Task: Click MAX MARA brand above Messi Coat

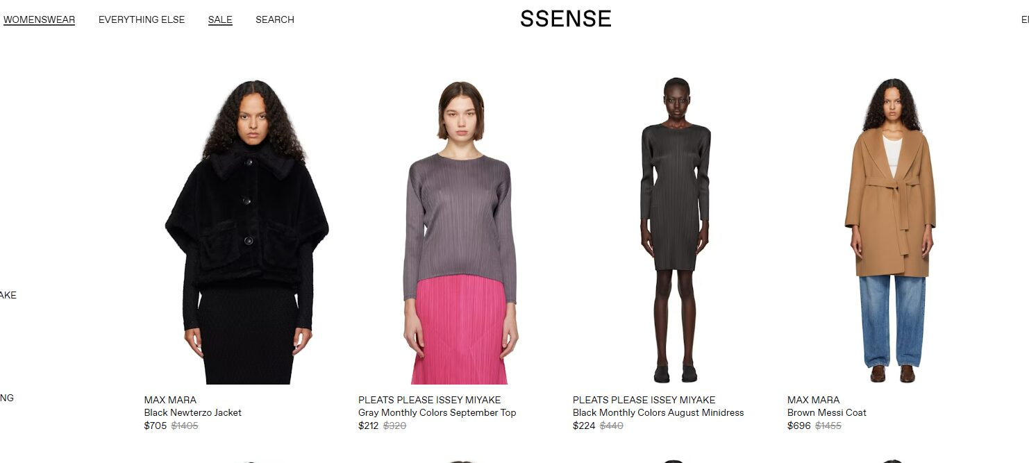Action: pos(813,400)
